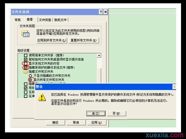Open the 脱机文件 tab
This screenshot has height=139, width=186.
[x=60, y=20]
